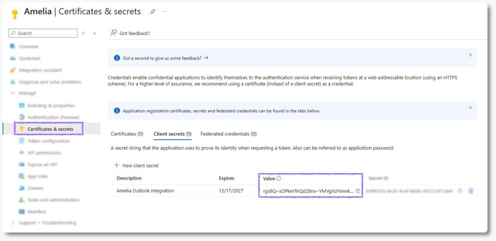
Task: Copy the client secret value
Action: point(358,191)
